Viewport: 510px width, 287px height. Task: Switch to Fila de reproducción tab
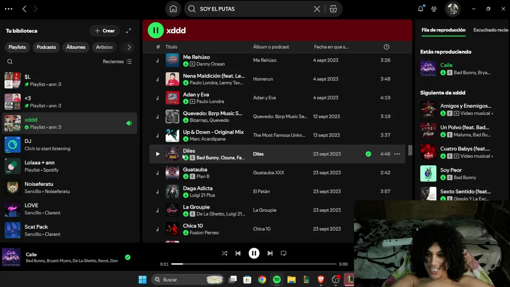click(443, 30)
